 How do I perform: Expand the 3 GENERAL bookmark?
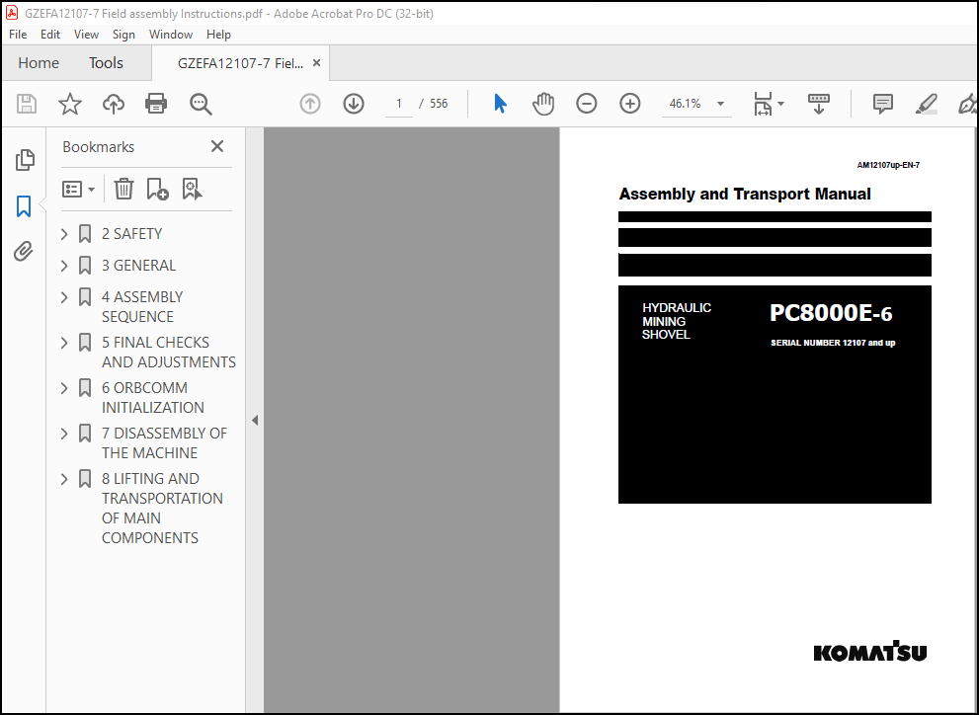click(x=64, y=266)
